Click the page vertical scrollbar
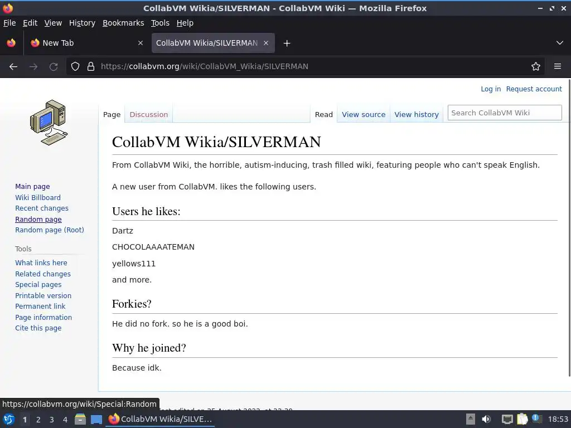The width and height of the screenshot is (571, 428). (569, 227)
